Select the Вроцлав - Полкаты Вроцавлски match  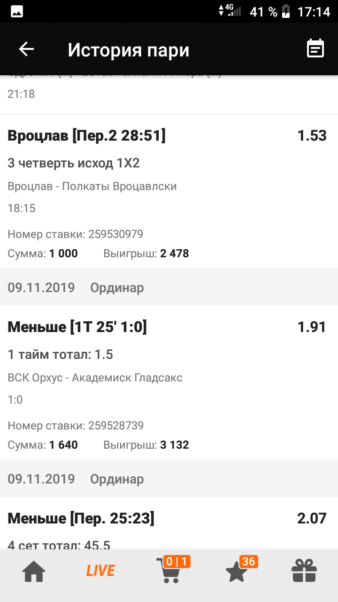[92, 186]
